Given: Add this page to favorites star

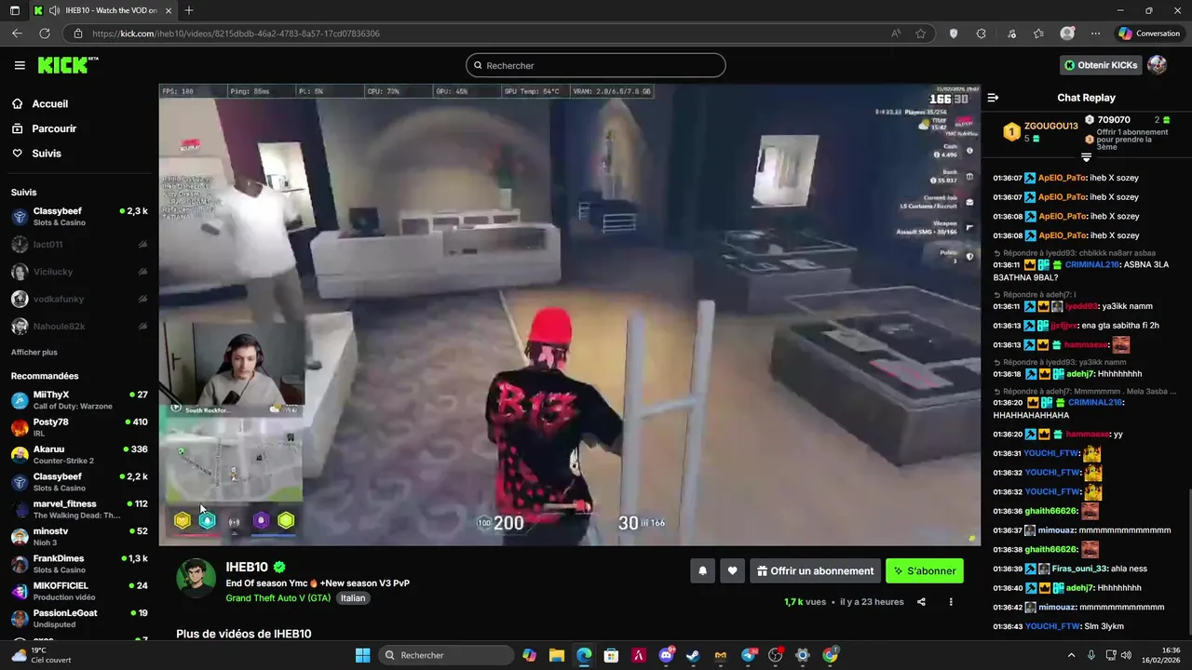Looking at the screenshot, I should click(x=921, y=33).
